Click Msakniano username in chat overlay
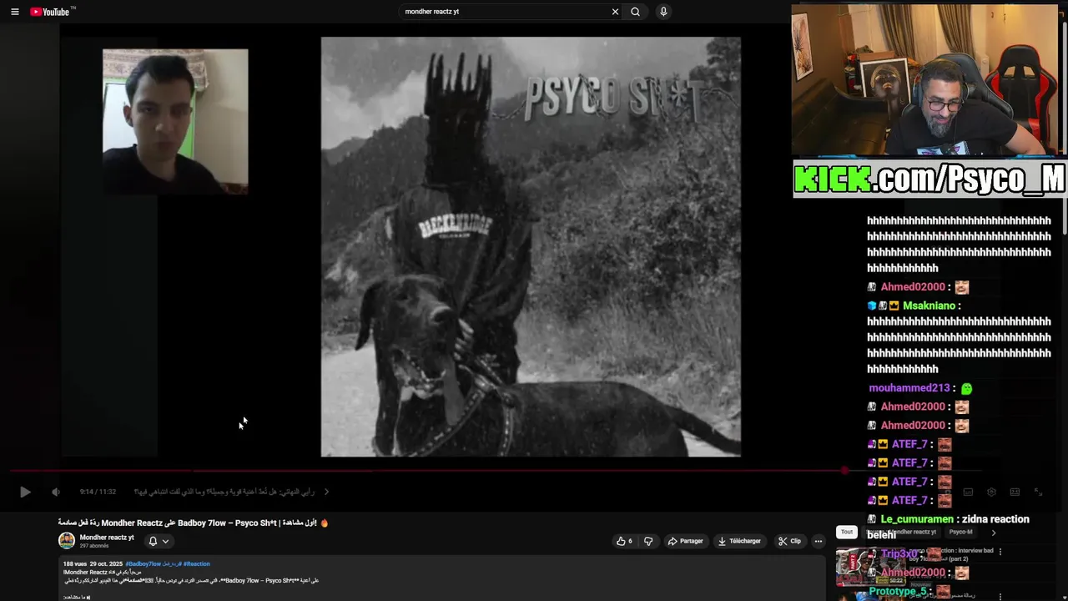The width and height of the screenshot is (1068, 601). pos(929,306)
